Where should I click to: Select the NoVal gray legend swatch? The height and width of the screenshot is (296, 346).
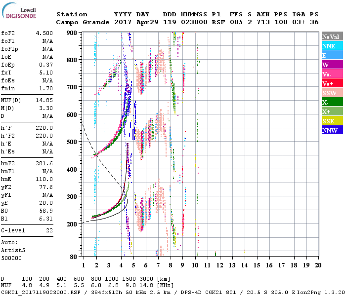coord(332,37)
